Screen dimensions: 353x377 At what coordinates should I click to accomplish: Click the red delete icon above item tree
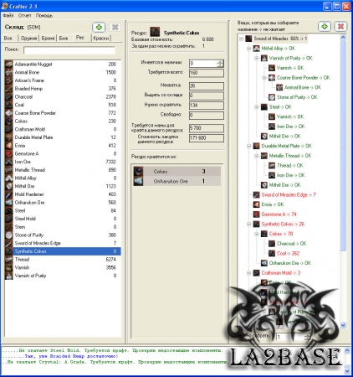tap(340, 27)
